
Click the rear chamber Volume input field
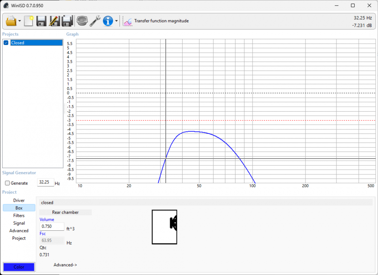tap(52, 227)
